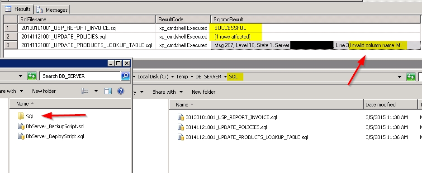The height and width of the screenshot is (173, 422).
Task: Select cell 20141121001_UPDATE_POLICIES.sql in results grid
Action: 87,37
